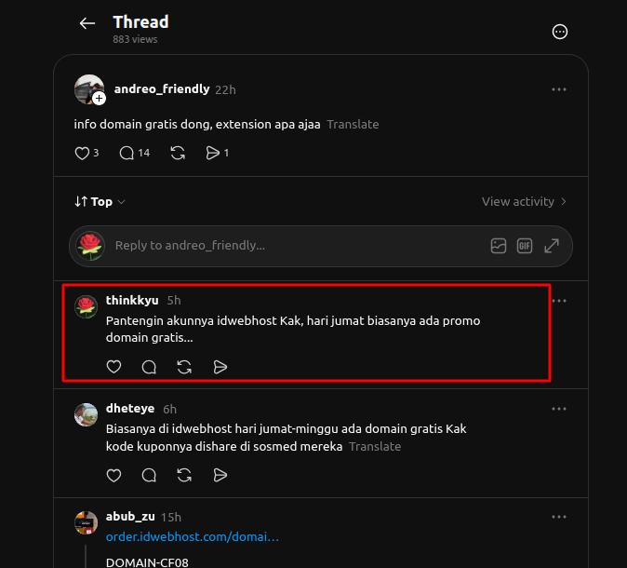The height and width of the screenshot is (568, 627).
Task: Attach an image using the picture icon in the reply box
Action: (499, 246)
